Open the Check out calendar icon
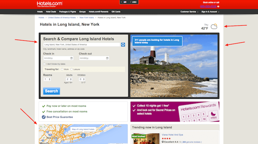This screenshot has height=144, width=258. [107, 58]
